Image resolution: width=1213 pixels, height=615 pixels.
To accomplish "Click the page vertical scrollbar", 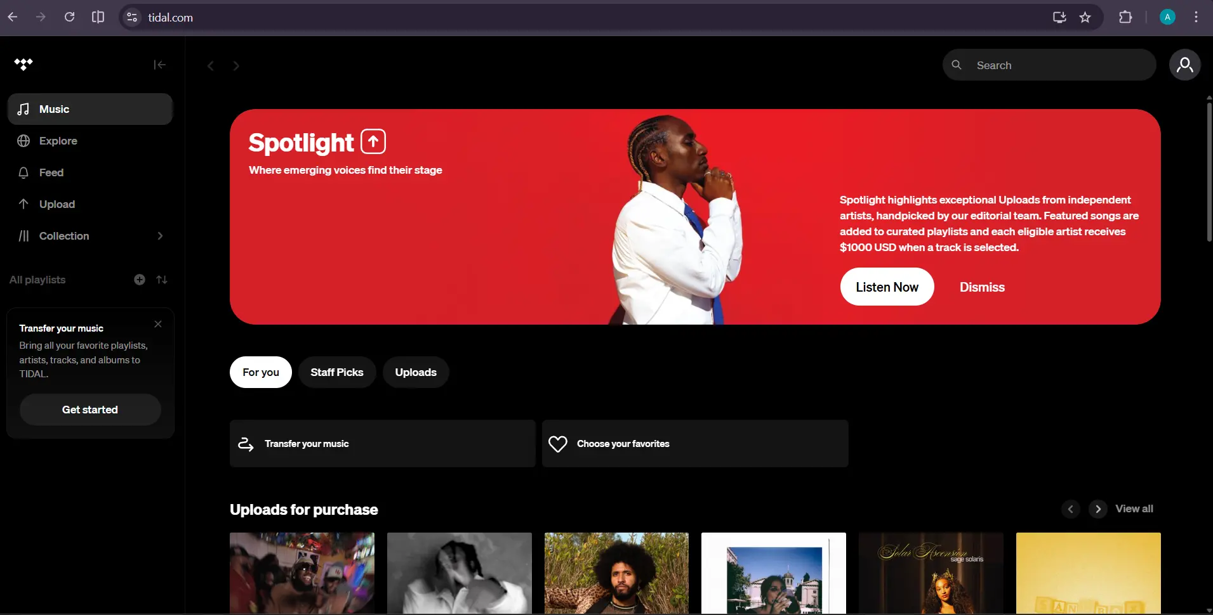I will (1209, 171).
